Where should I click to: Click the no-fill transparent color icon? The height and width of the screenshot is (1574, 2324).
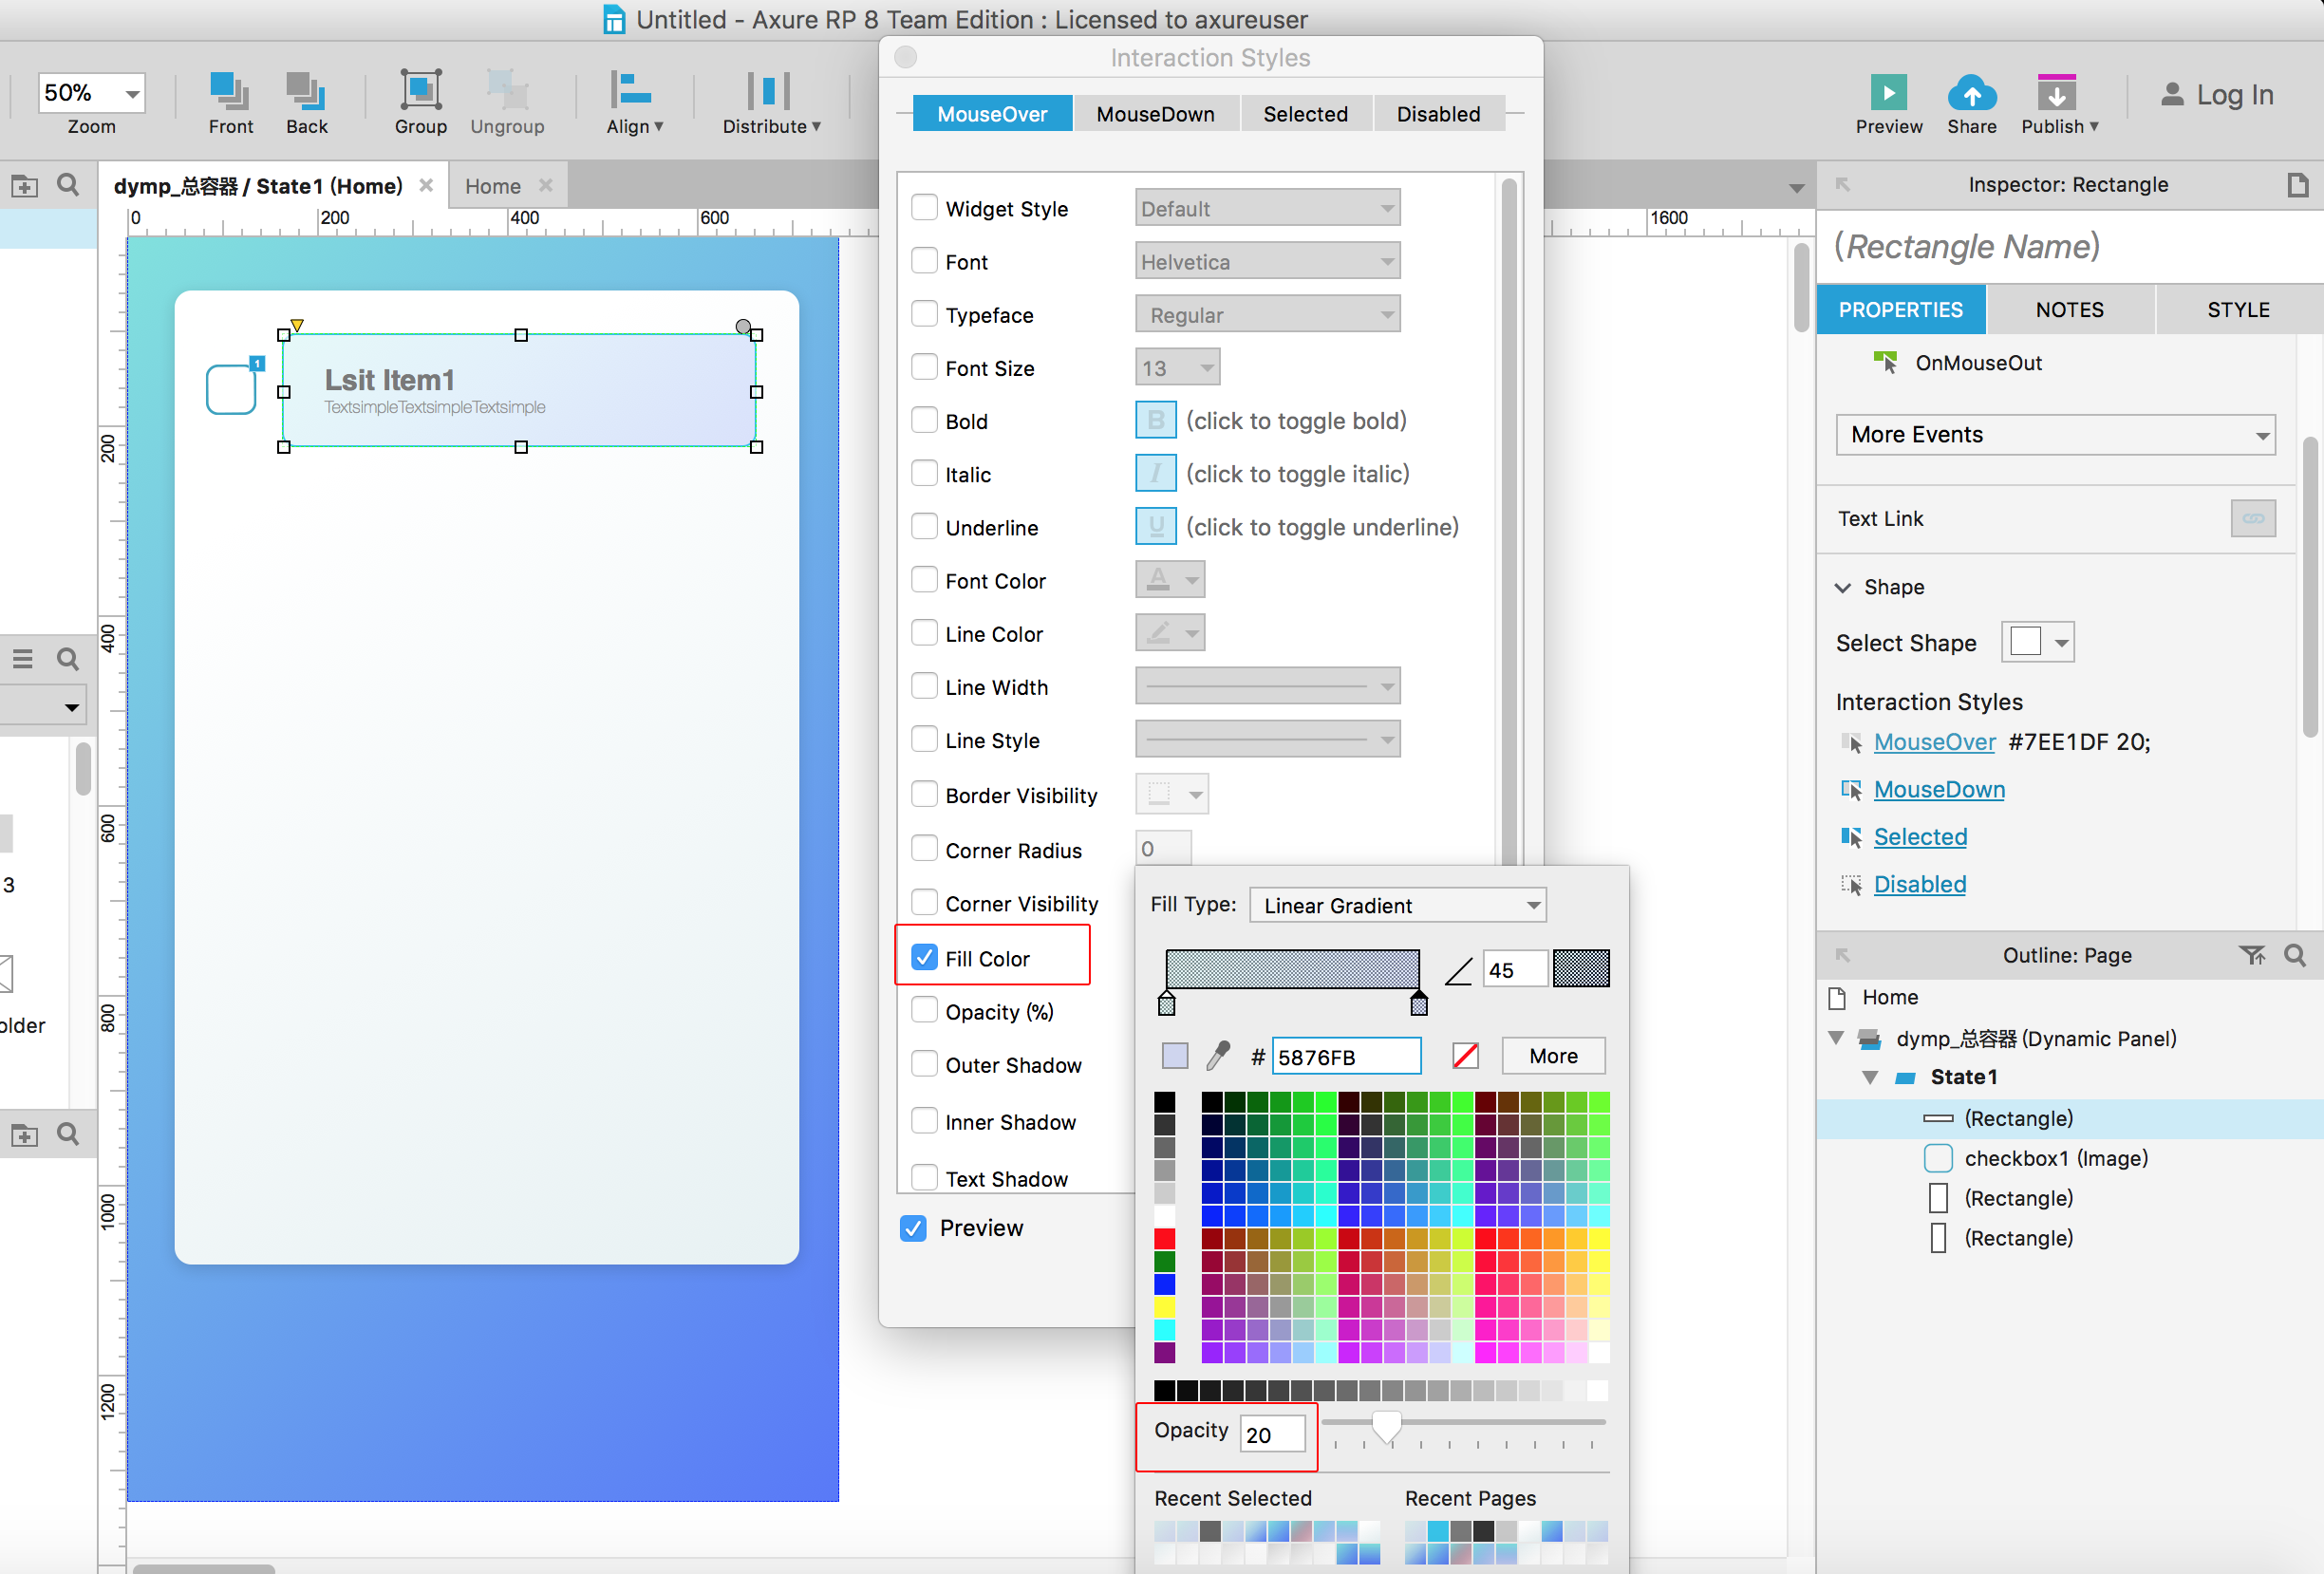[x=1465, y=1055]
